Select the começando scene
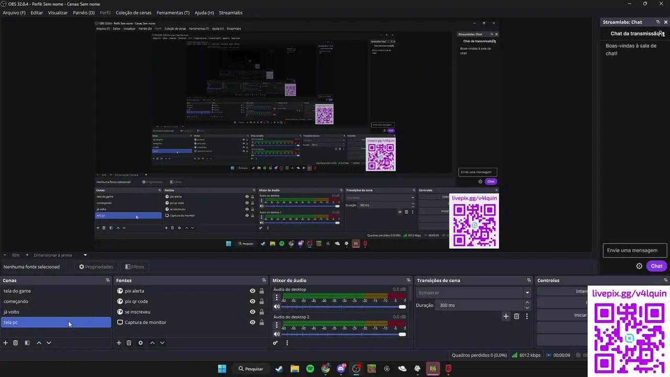The width and height of the screenshot is (670, 377). coord(56,302)
